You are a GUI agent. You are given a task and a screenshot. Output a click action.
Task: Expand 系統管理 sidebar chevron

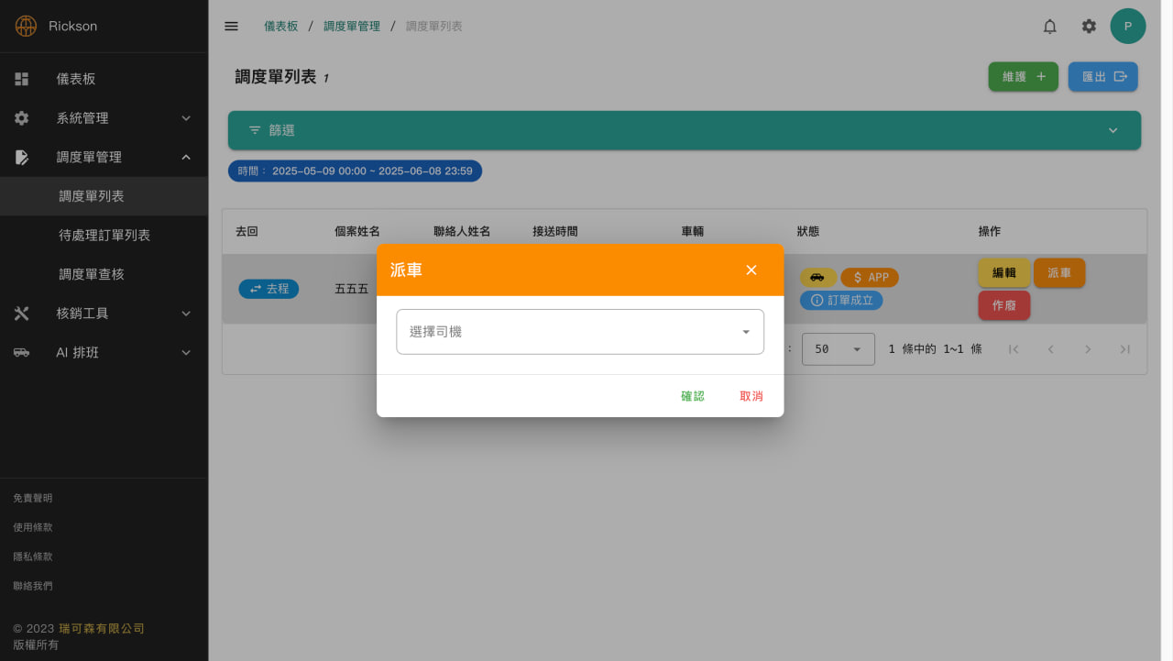[186, 118]
